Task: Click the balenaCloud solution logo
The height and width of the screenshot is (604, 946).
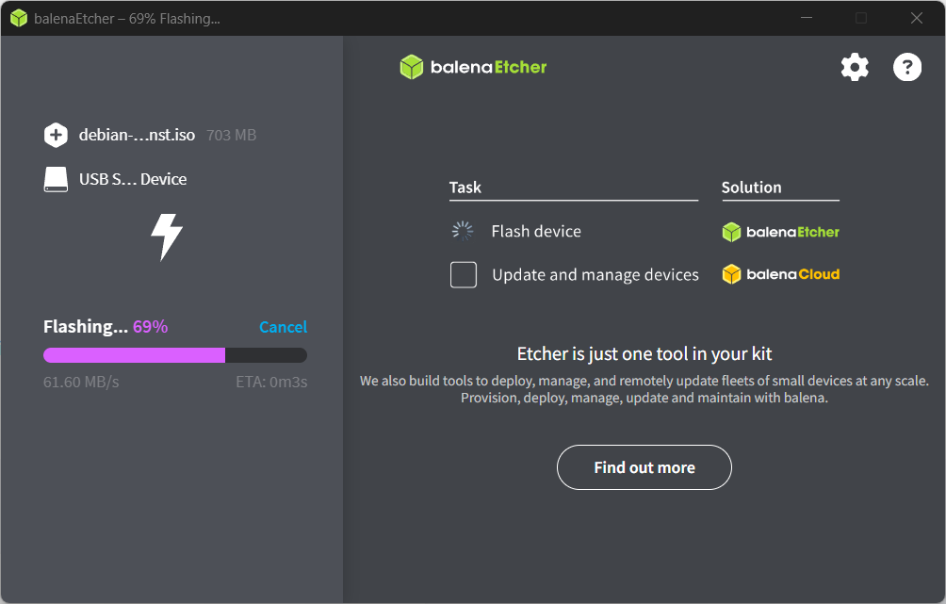Action: [x=781, y=274]
